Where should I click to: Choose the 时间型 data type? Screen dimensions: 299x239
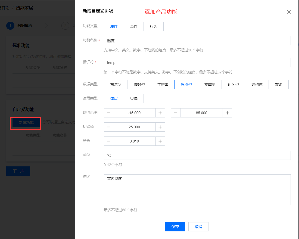pos(233,85)
